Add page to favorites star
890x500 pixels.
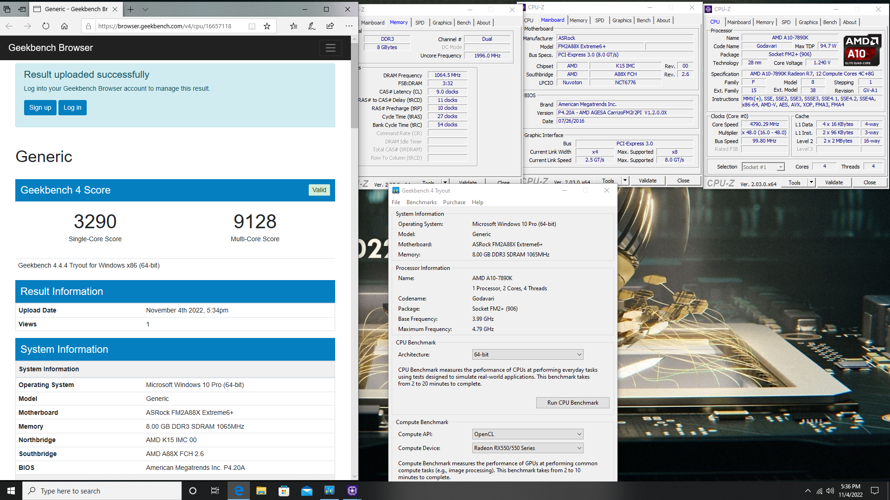coord(267,26)
